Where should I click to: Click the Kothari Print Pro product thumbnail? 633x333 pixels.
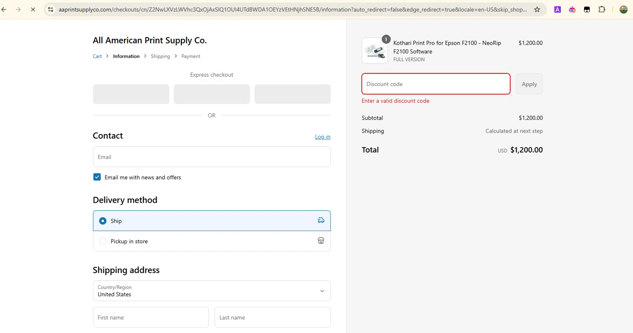pos(375,51)
